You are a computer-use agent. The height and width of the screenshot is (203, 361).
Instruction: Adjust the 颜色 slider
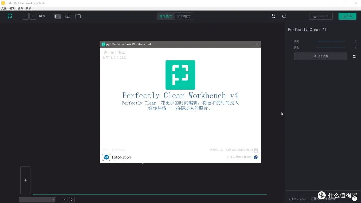[x=331, y=48]
